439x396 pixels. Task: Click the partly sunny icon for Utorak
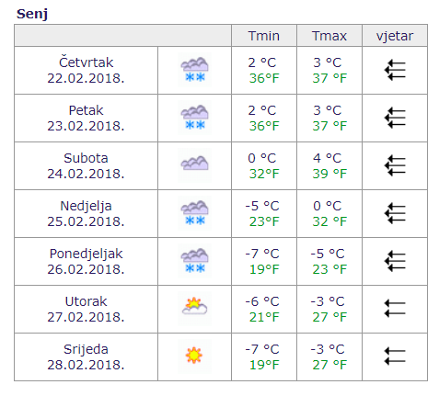[x=194, y=309]
